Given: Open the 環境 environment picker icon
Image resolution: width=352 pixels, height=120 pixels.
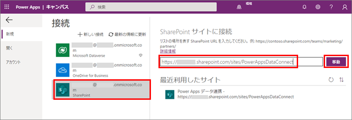Looking at the screenshot, I should (x=239, y=7).
